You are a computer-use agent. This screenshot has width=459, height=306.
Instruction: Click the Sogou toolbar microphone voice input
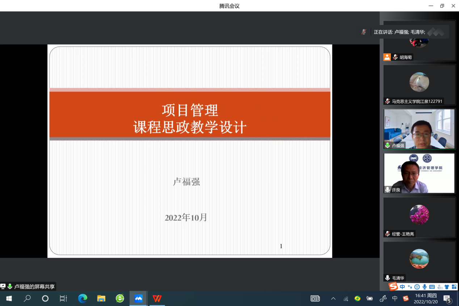point(424,287)
